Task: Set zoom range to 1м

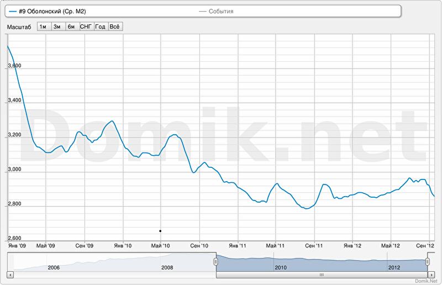Action: [x=43, y=27]
